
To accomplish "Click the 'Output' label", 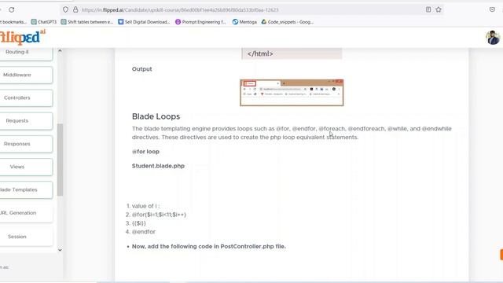I will pos(141,69).
